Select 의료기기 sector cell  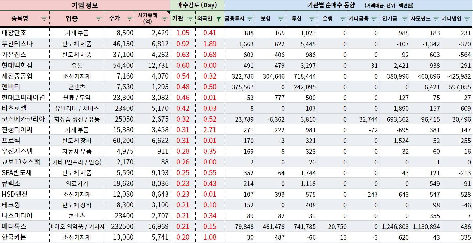click(x=77, y=183)
